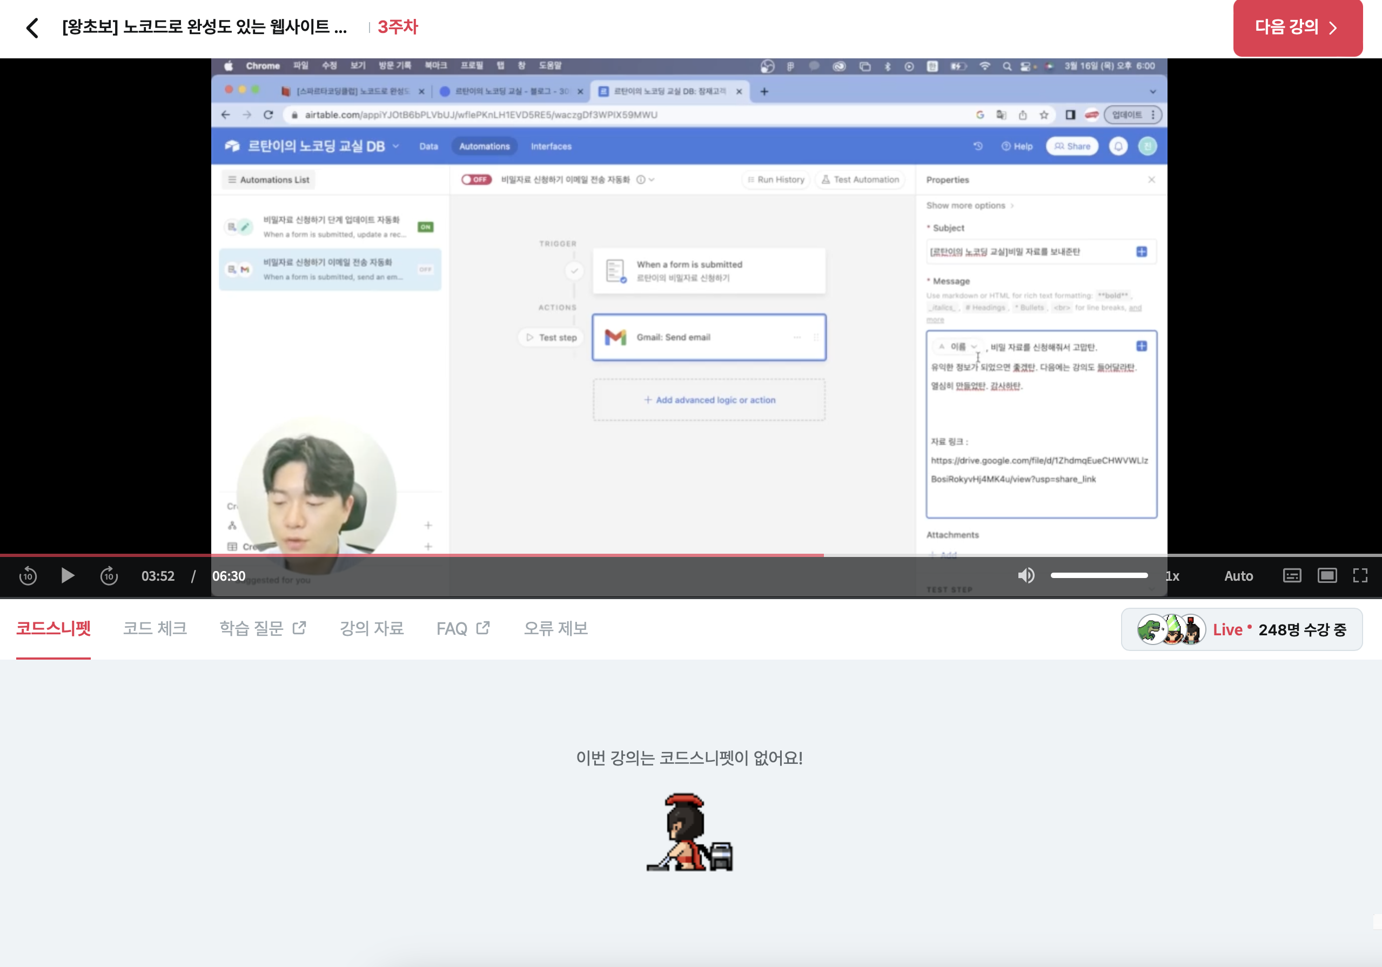Open the 파일 menu in the menu bar
Image resolution: width=1382 pixels, height=967 pixels.
point(300,66)
